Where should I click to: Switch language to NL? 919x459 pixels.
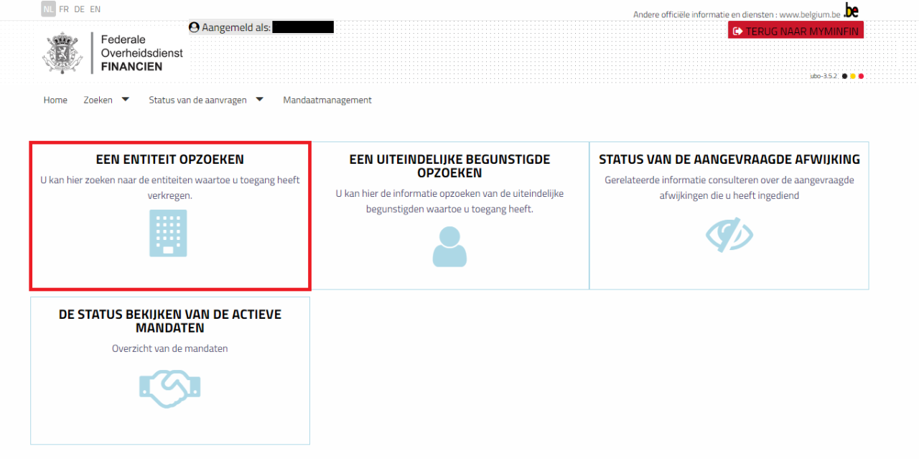point(48,9)
